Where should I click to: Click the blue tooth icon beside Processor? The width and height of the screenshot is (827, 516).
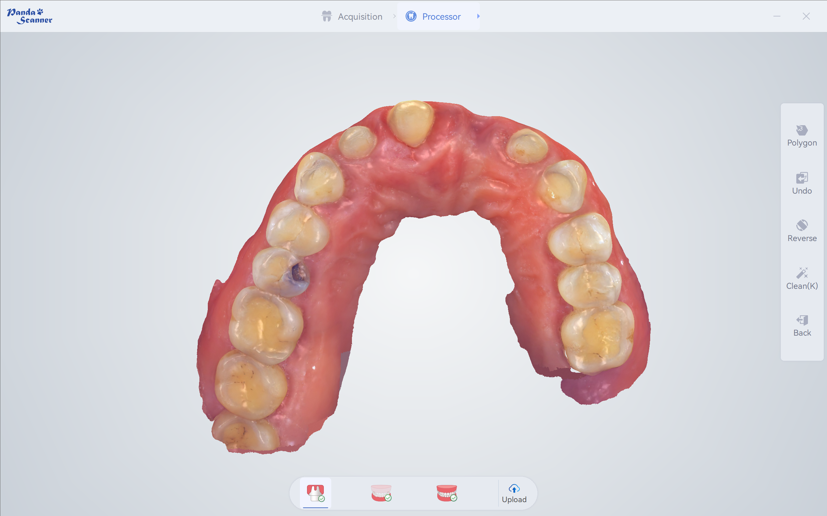(x=411, y=16)
